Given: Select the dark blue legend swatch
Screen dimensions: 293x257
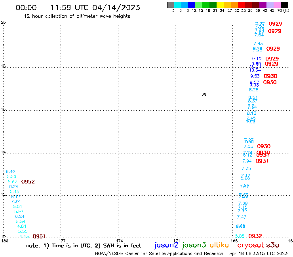Looking at the screenshot, I should [192, 5].
